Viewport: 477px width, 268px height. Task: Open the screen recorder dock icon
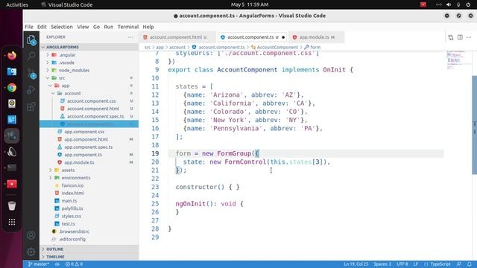[x=12, y=184]
